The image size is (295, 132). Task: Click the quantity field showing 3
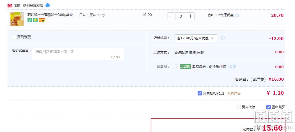181,16
